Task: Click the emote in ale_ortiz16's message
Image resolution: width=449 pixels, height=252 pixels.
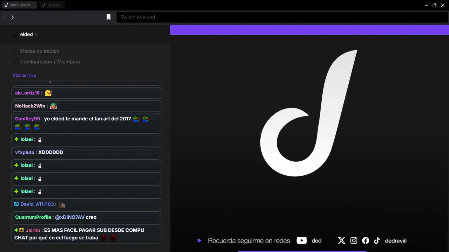Action: [48, 93]
